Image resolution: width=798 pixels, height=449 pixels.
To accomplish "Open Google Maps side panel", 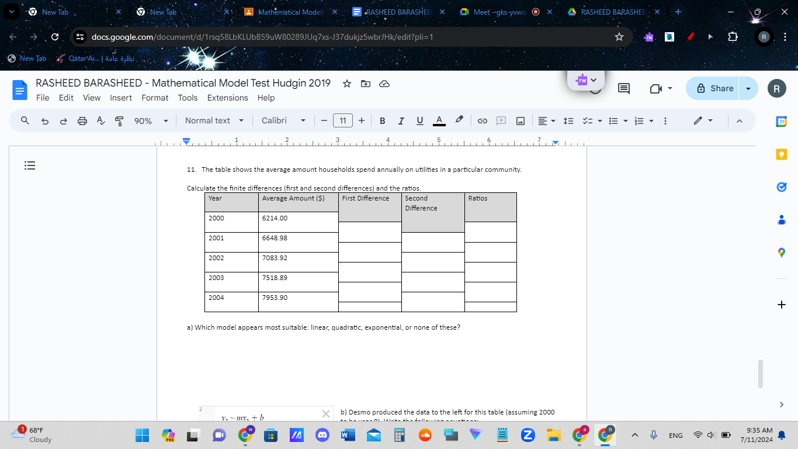I will tap(782, 253).
